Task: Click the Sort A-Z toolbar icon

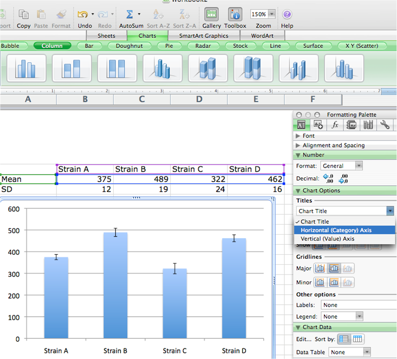Action: click(157, 15)
